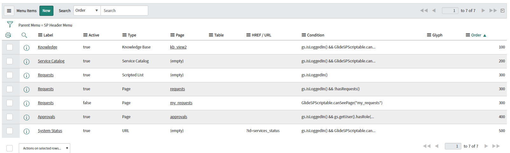Screen dimensions: 510x153
Task: Click the filter funnel icon
Action: click(10, 24)
